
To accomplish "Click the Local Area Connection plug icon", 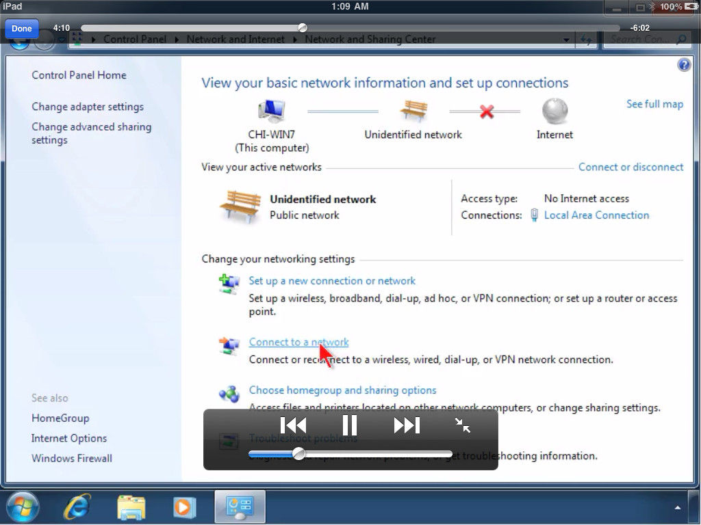I will (x=534, y=215).
